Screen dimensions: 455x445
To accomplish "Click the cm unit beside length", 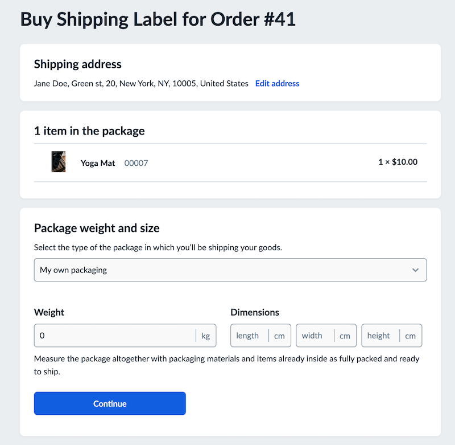I will tap(279, 336).
